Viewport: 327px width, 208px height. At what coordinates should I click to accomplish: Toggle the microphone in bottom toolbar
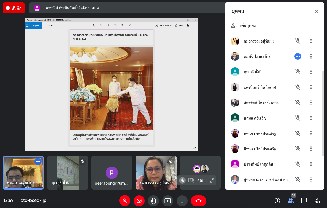pyautogui.click(x=125, y=201)
